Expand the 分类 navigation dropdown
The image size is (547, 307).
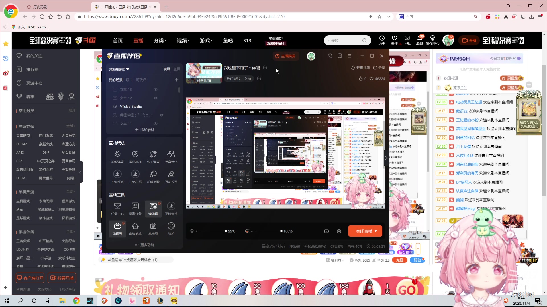160,40
